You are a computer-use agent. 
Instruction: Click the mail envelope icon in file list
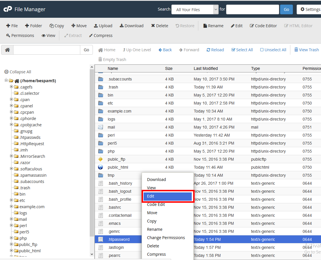[101, 127]
